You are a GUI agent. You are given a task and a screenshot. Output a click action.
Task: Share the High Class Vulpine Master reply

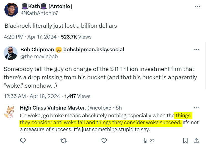click(196, 141)
